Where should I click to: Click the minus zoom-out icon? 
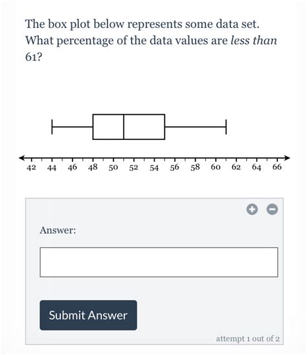click(272, 209)
